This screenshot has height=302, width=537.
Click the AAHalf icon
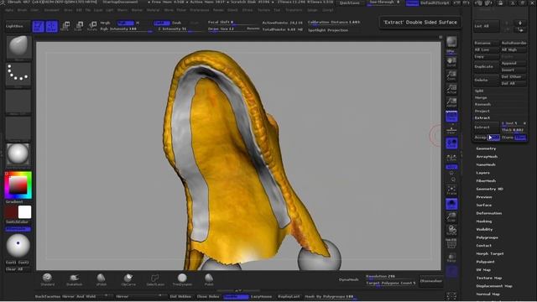[451, 102]
